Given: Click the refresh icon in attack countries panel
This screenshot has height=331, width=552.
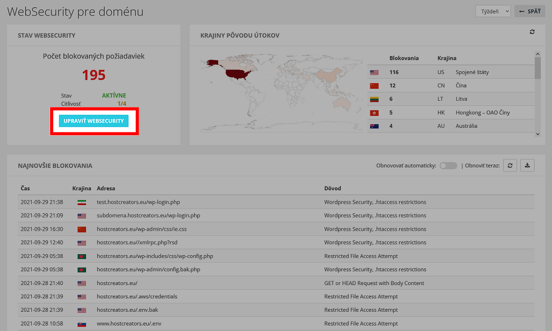Looking at the screenshot, I should point(532,32).
